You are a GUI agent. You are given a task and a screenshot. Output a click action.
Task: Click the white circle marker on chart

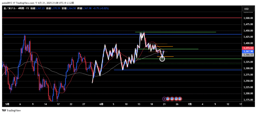tap(162, 59)
